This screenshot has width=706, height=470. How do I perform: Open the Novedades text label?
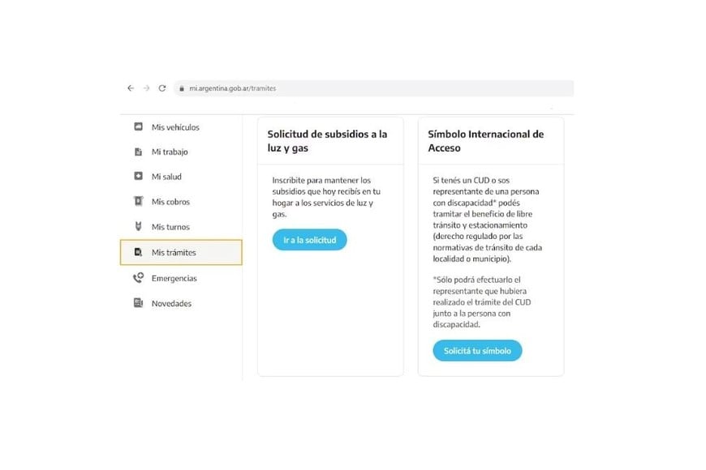click(x=171, y=303)
